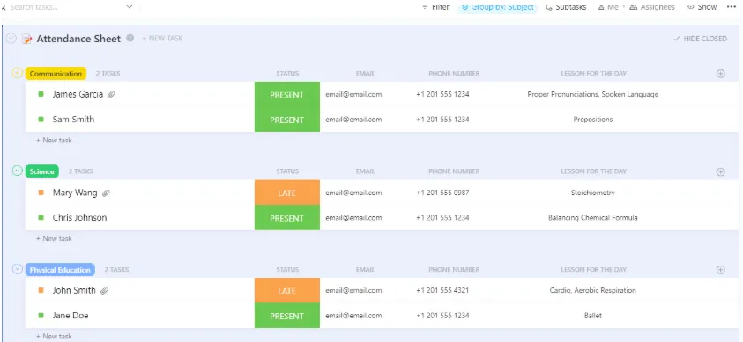Screen dimensions: 743x342
Task: Add a column in Communication group
Action: [721, 74]
